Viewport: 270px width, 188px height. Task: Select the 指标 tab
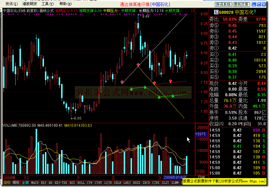pos(7,183)
